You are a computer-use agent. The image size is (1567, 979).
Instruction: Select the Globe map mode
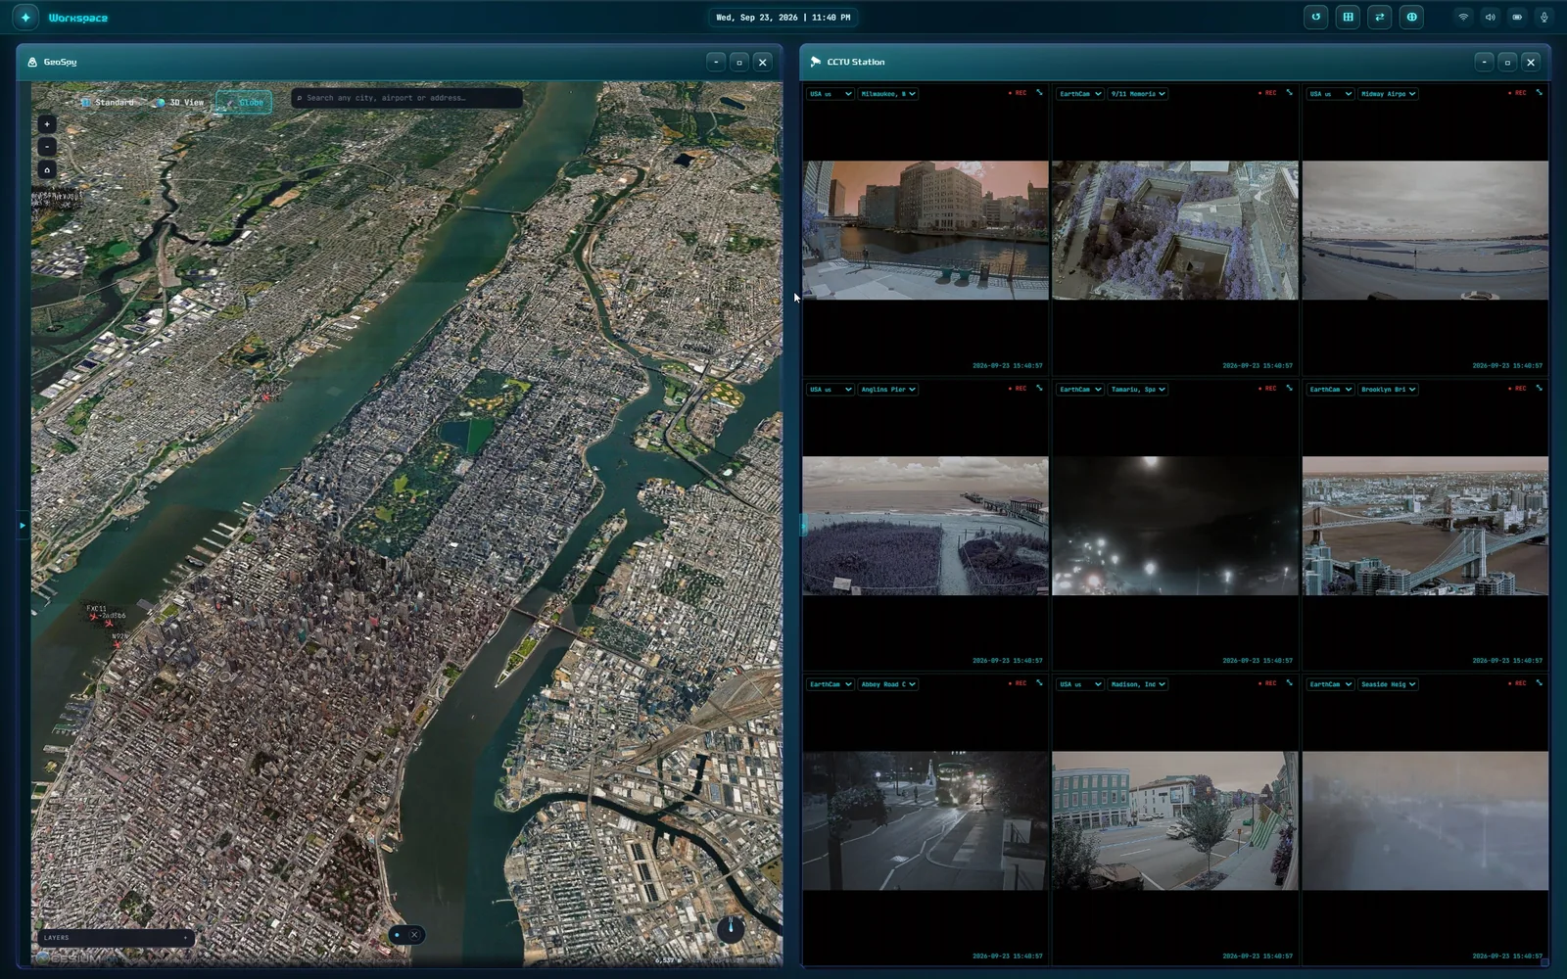point(244,102)
